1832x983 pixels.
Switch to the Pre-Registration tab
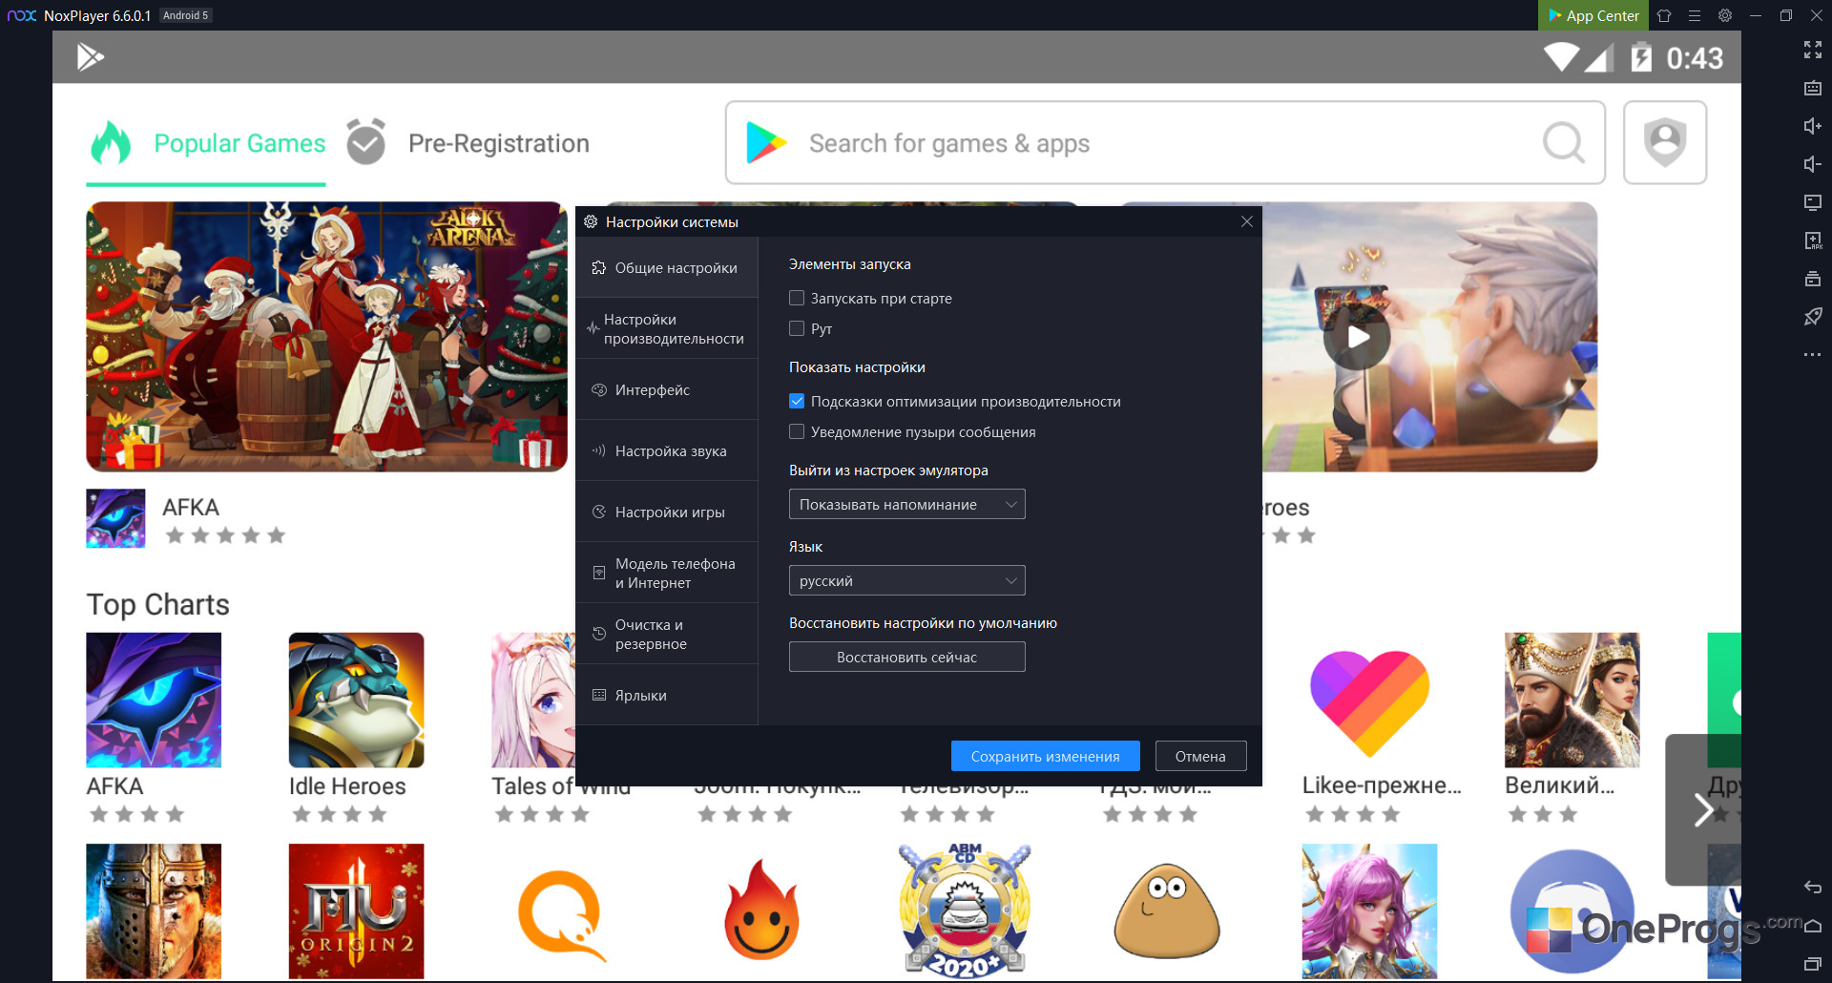468,143
